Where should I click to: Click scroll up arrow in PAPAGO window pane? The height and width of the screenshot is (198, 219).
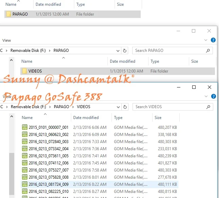click(x=12, y=60)
